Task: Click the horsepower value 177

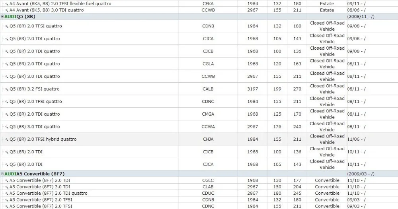Action: tap(297, 180)
